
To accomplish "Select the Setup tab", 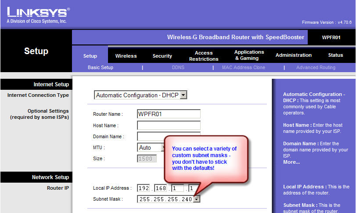I will pos(90,56).
